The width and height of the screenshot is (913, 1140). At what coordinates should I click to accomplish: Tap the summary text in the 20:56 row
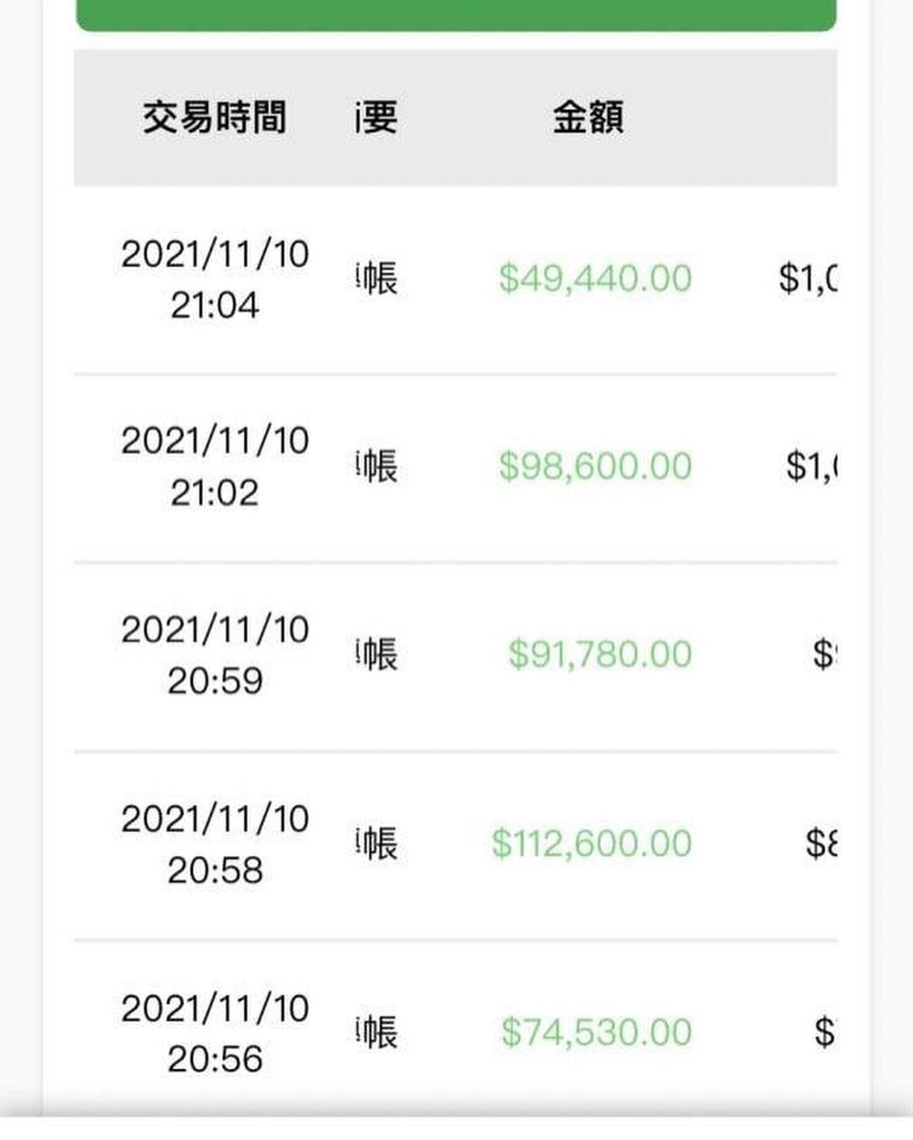377,1032
